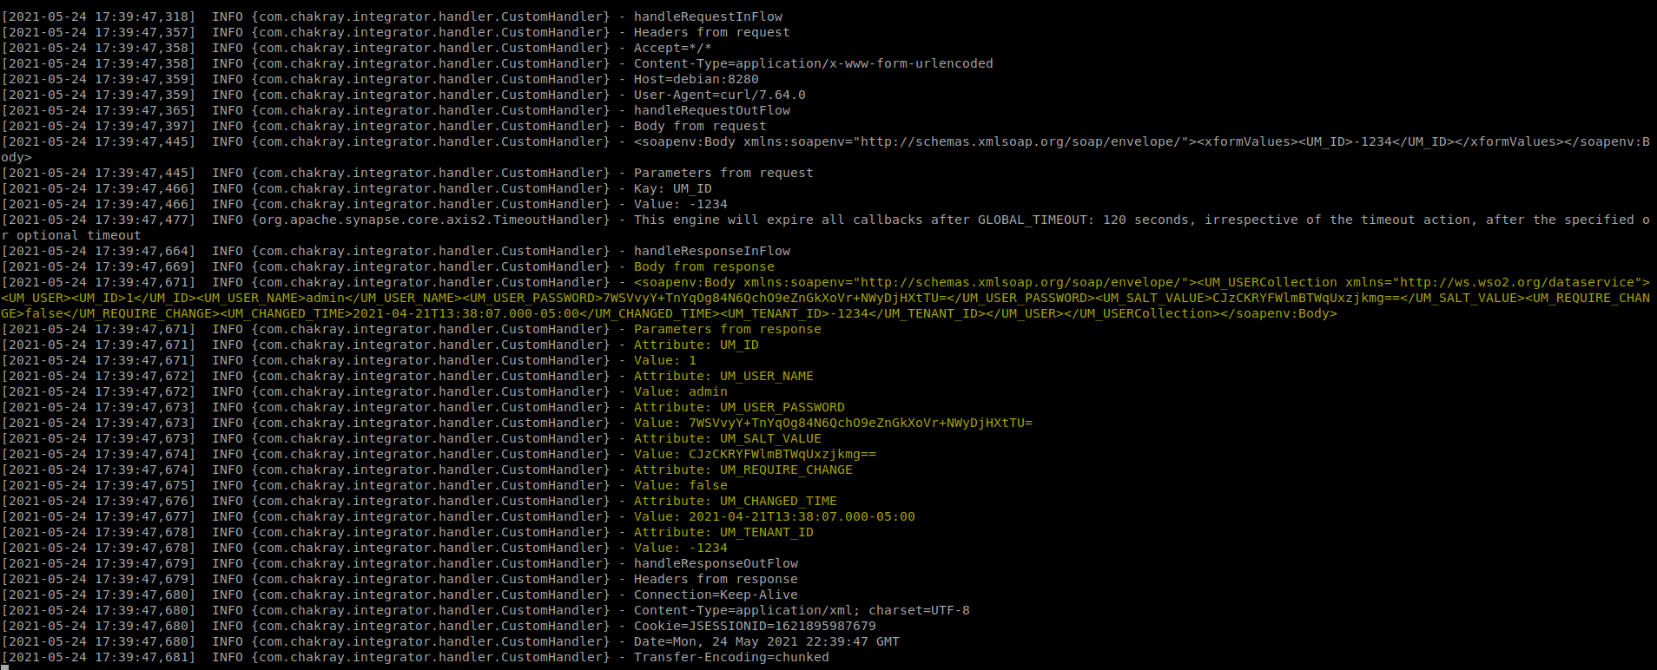Click the Accept=*/* header text
1657x670 pixels.
coord(672,48)
